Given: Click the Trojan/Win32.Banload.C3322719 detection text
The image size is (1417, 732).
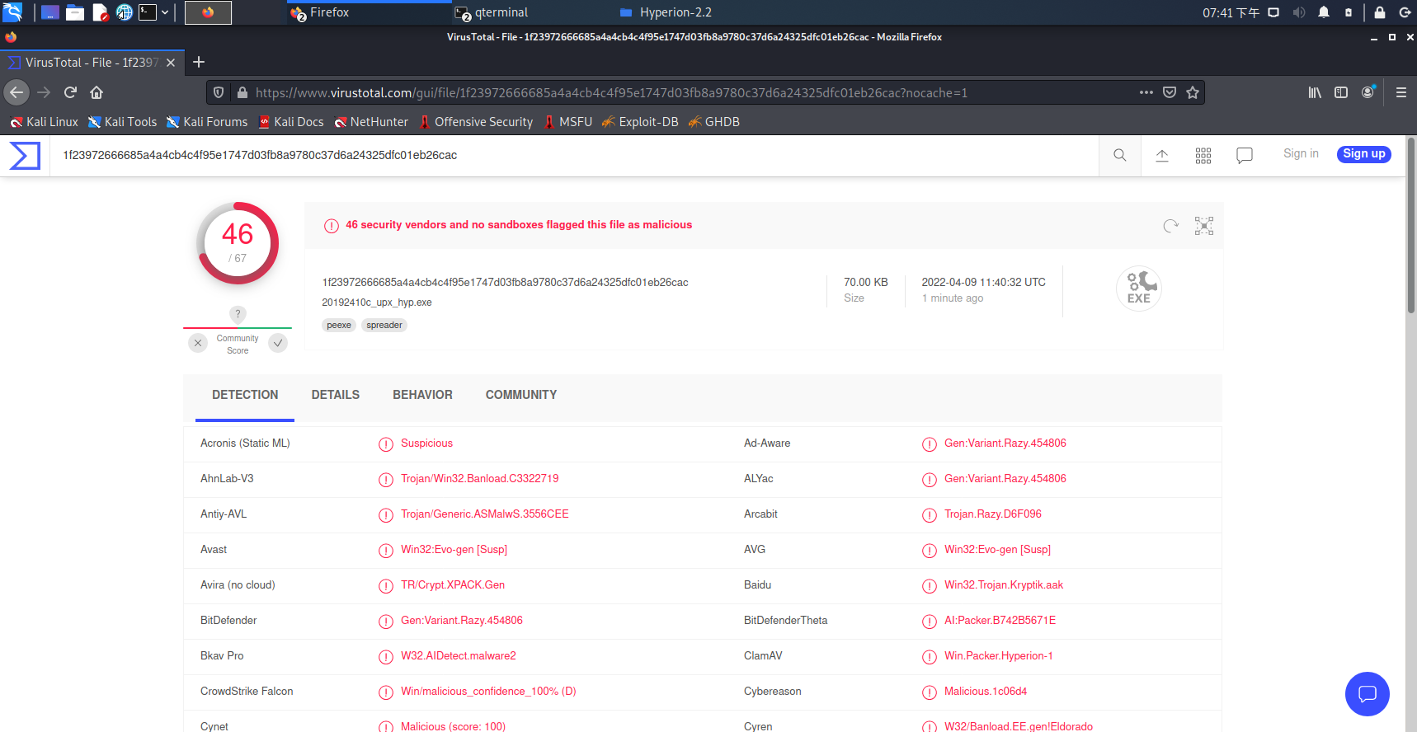Looking at the screenshot, I should pyautogui.click(x=480, y=479).
